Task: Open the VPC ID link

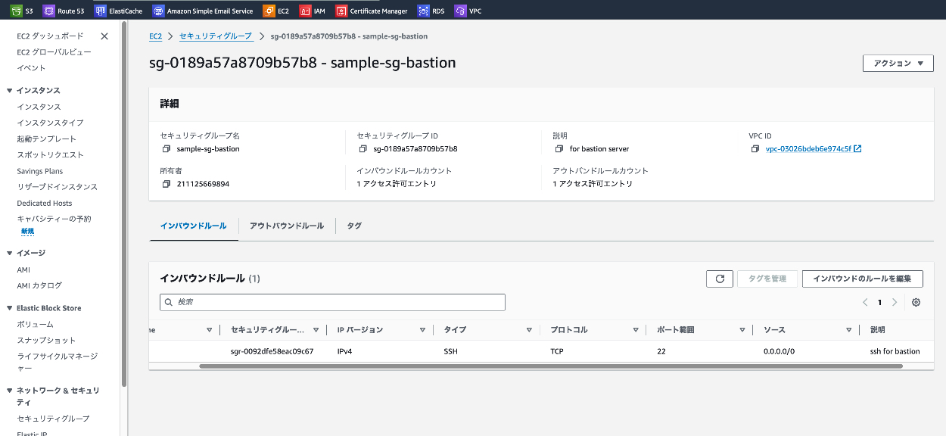Action: tap(808, 149)
